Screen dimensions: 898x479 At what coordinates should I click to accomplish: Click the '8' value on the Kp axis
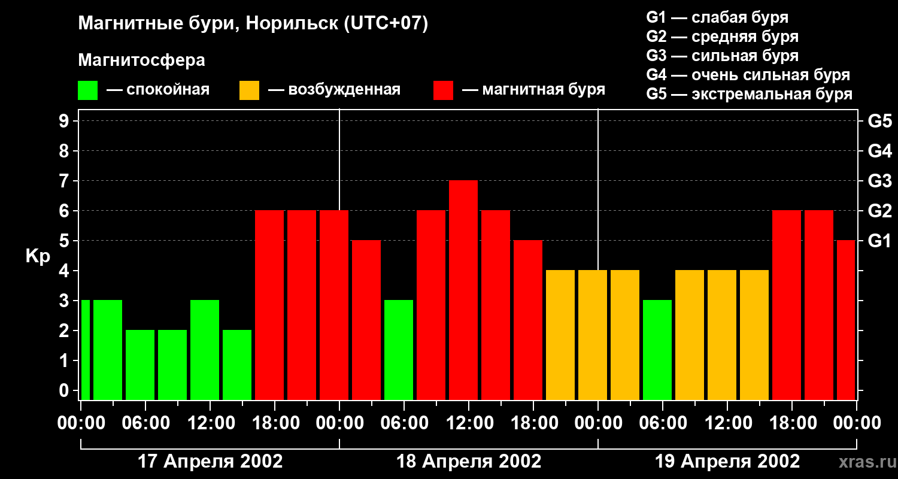click(x=65, y=151)
